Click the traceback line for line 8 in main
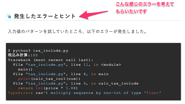The width and height of the screenshot is (185, 104). coord(61,74)
